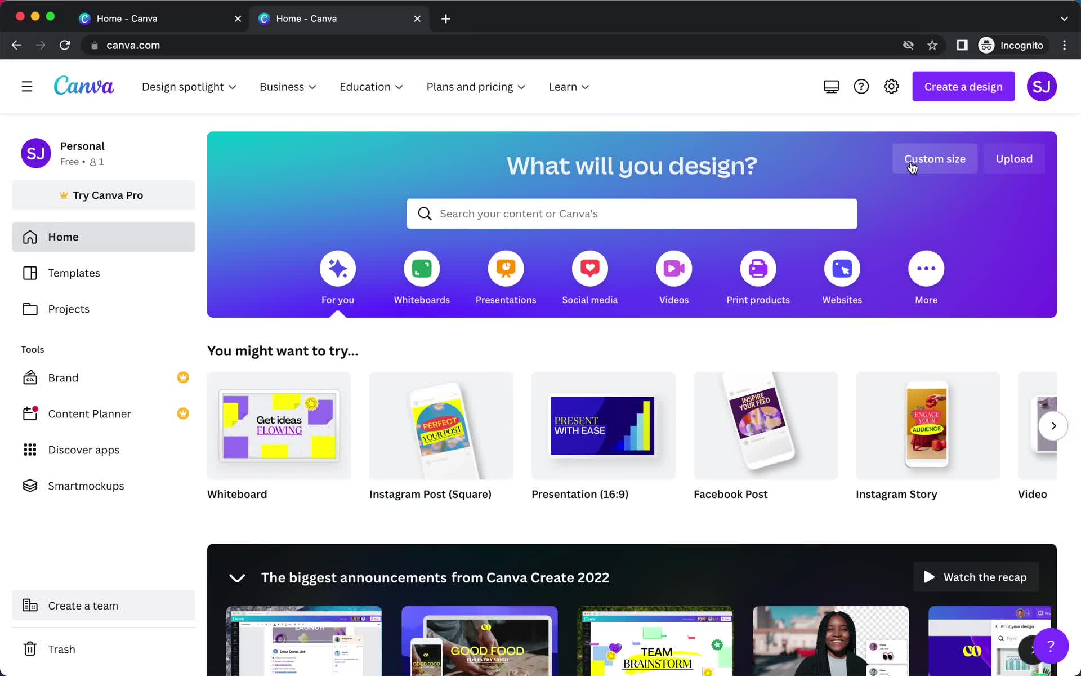Open the hamburger menu icon
Screen dimensions: 1081x676
click(x=27, y=87)
